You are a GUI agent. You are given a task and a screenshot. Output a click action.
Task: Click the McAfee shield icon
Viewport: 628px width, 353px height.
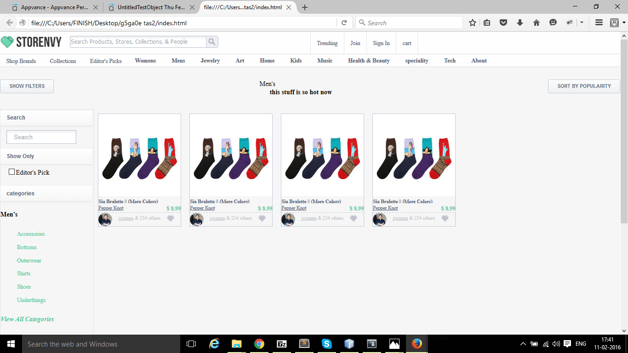(x=614, y=23)
